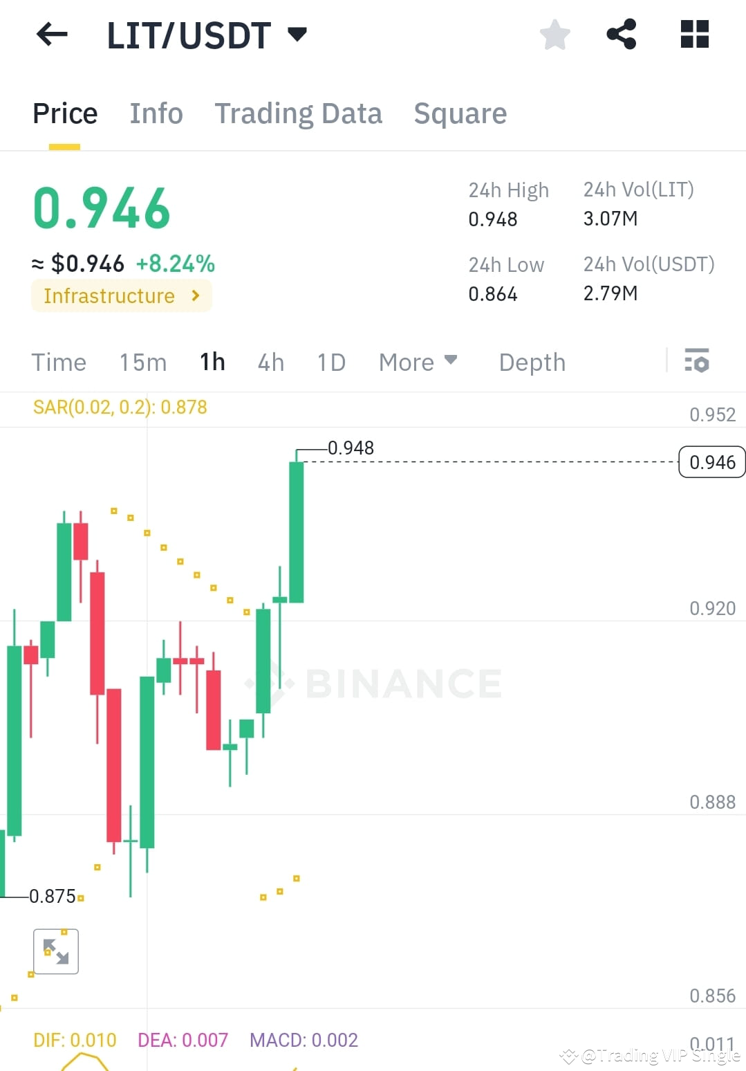Click the back arrow to exit chart

click(52, 35)
